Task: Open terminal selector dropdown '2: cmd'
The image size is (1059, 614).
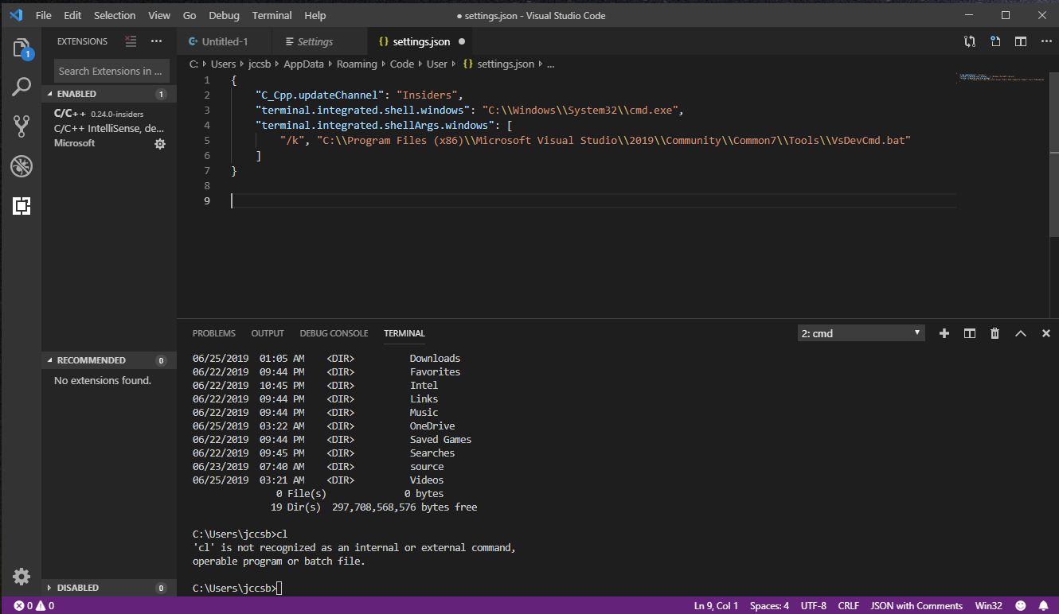Action: 861,333
